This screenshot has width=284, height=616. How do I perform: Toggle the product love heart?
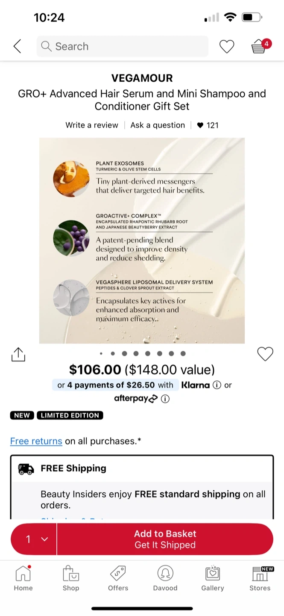tap(265, 354)
